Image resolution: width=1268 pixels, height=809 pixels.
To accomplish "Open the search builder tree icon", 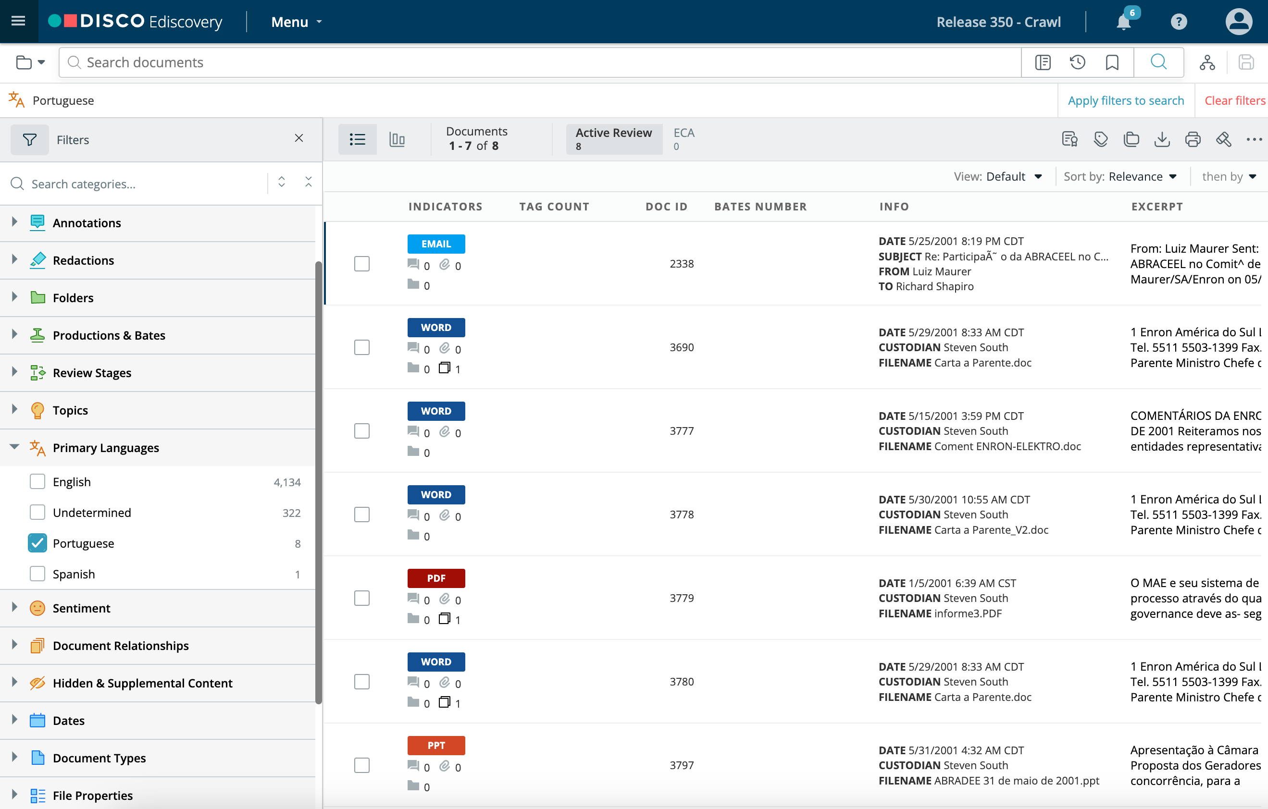I will [x=1207, y=62].
